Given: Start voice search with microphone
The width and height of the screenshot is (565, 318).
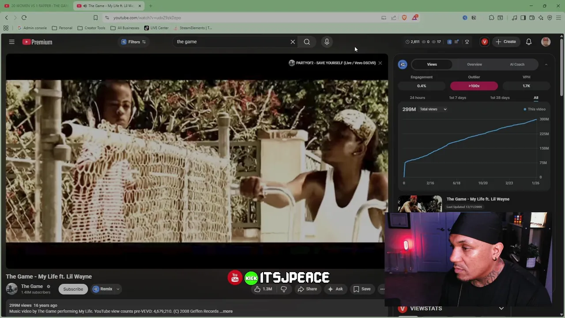Looking at the screenshot, I should pos(327,42).
